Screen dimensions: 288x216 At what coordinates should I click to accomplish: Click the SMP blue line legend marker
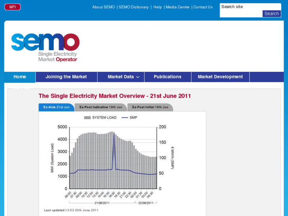coord(125,118)
